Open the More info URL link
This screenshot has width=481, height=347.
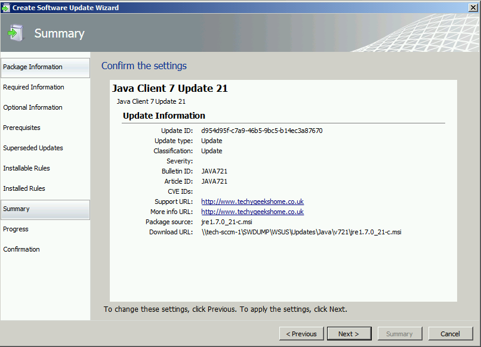(252, 212)
